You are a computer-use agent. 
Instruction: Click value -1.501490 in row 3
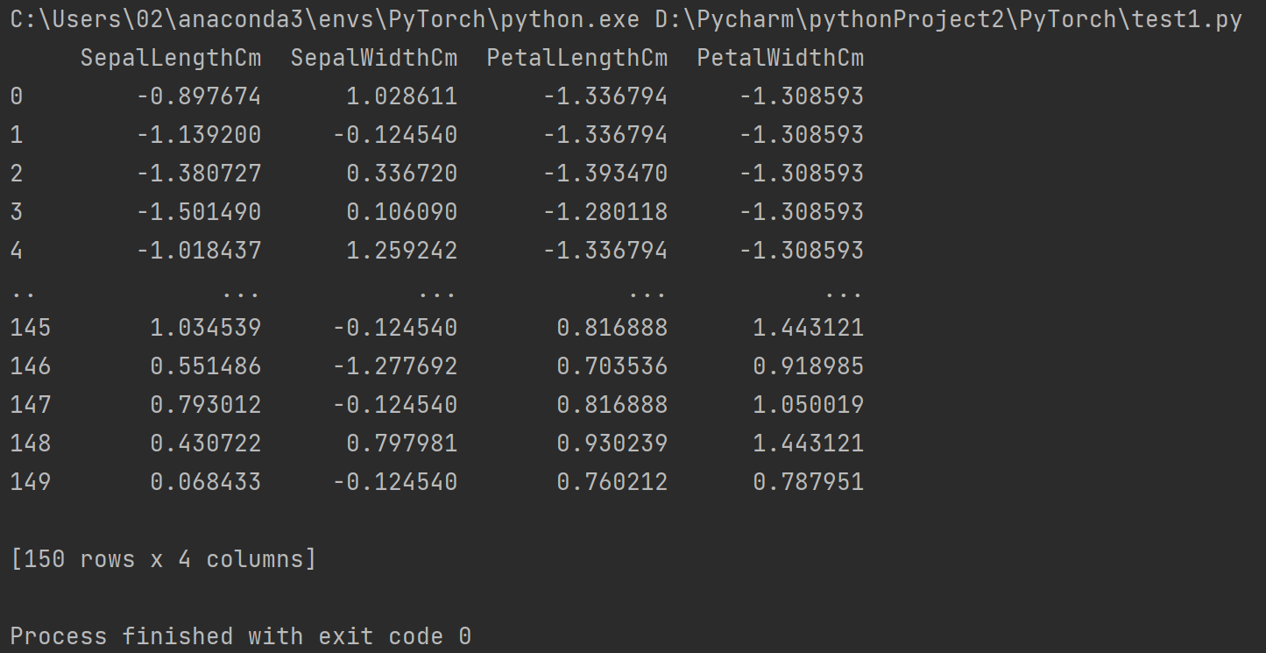199,212
